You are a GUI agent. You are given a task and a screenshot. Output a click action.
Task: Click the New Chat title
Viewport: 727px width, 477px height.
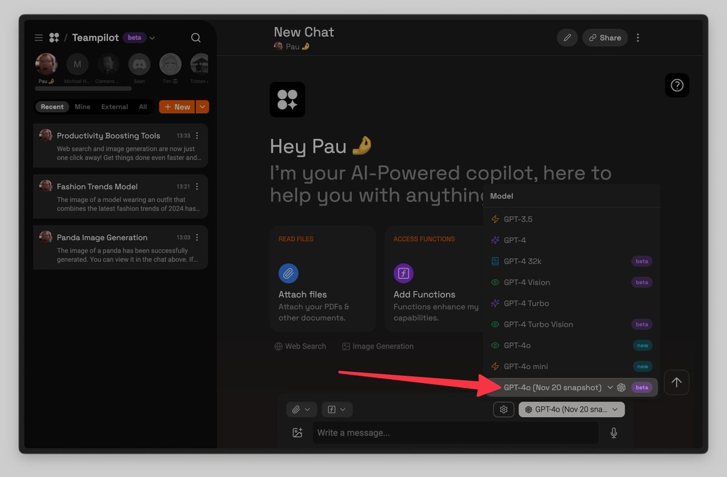pyautogui.click(x=304, y=32)
